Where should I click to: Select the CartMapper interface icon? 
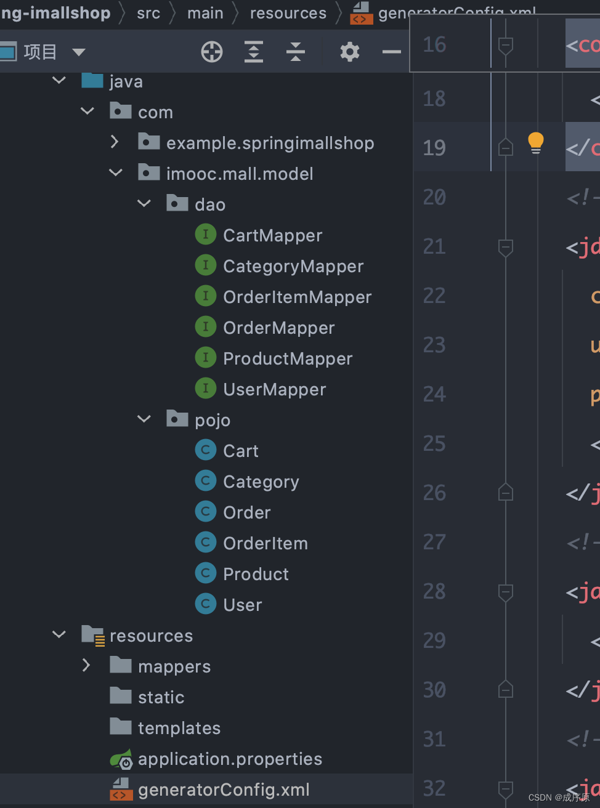[206, 234]
